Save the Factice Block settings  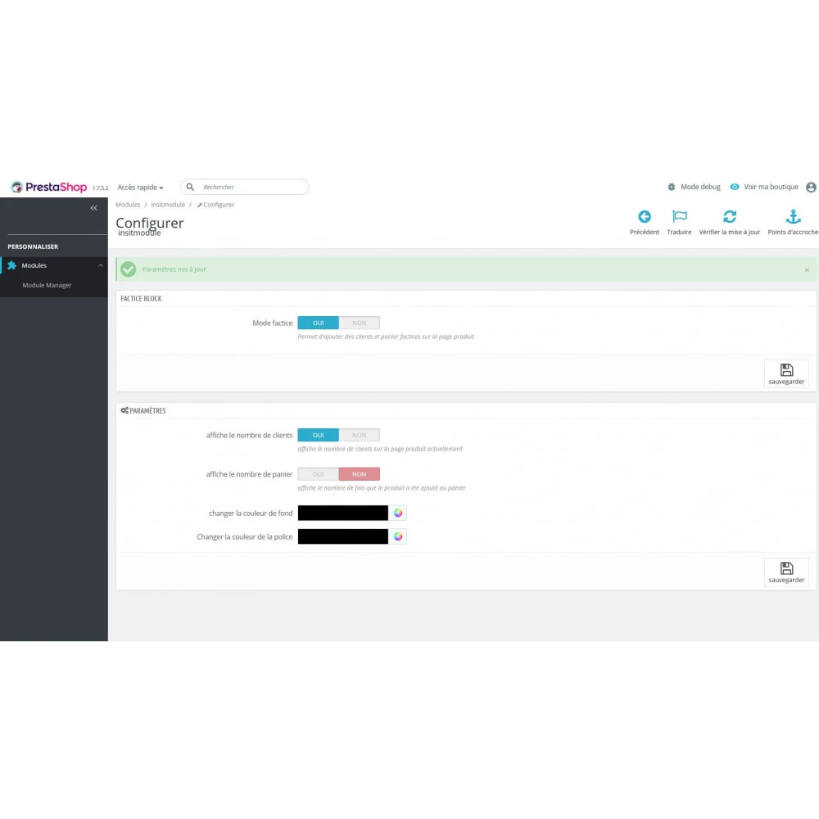coord(786,374)
